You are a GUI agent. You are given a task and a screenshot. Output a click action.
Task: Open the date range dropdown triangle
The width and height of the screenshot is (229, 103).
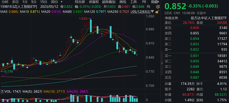[x=152, y=12]
